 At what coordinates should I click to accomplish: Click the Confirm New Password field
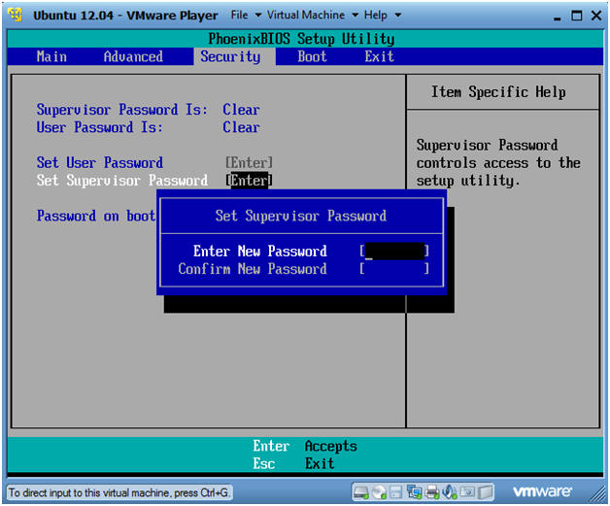(x=394, y=269)
